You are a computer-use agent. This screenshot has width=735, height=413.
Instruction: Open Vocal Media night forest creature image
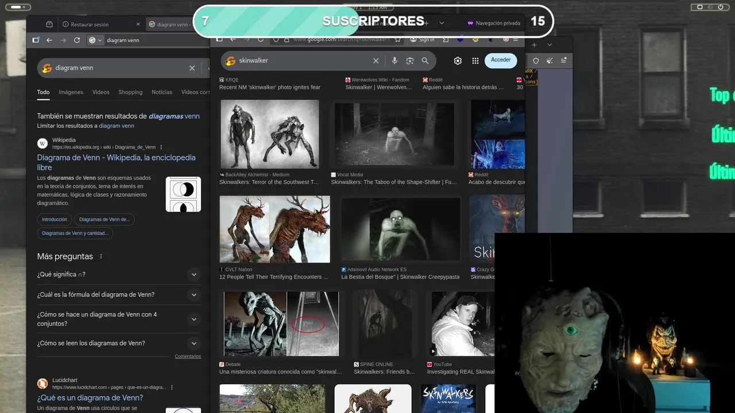pyautogui.click(x=394, y=134)
